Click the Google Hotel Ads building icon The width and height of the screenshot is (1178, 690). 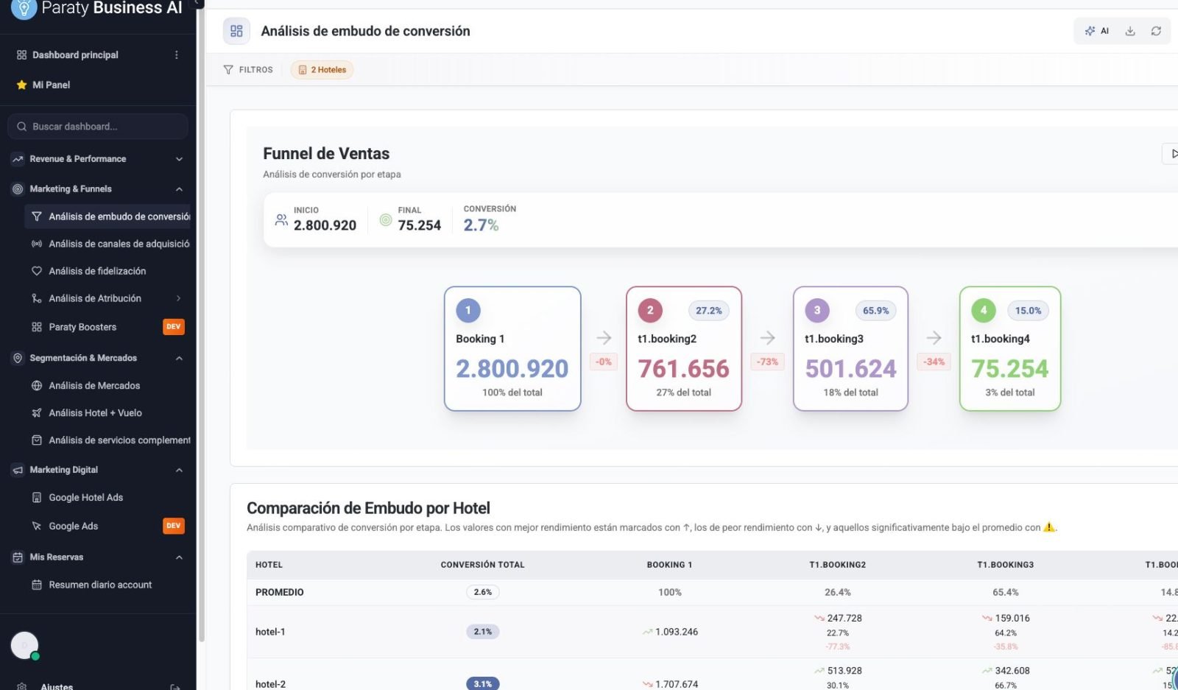(x=37, y=498)
